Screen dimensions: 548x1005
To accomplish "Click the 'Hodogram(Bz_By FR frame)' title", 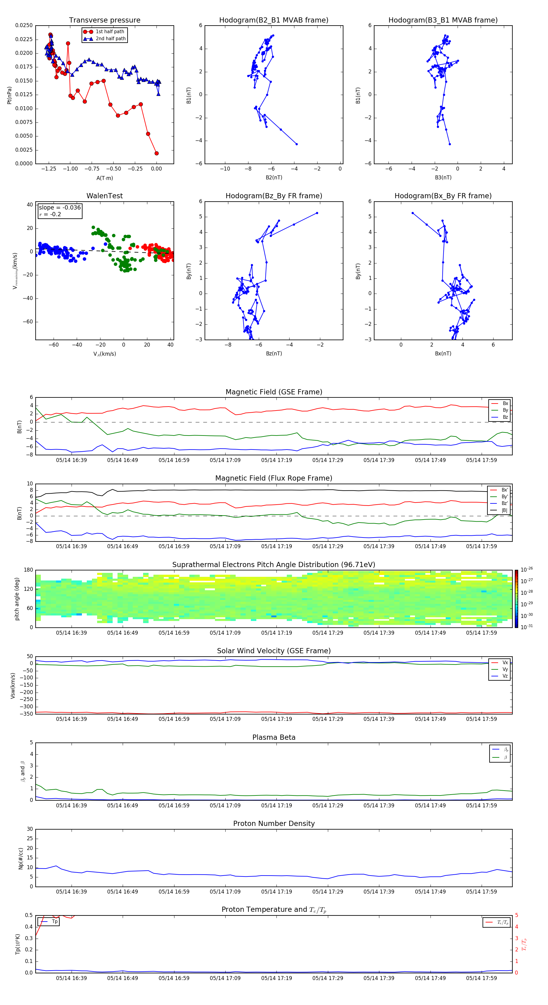I will pos(274,196).
